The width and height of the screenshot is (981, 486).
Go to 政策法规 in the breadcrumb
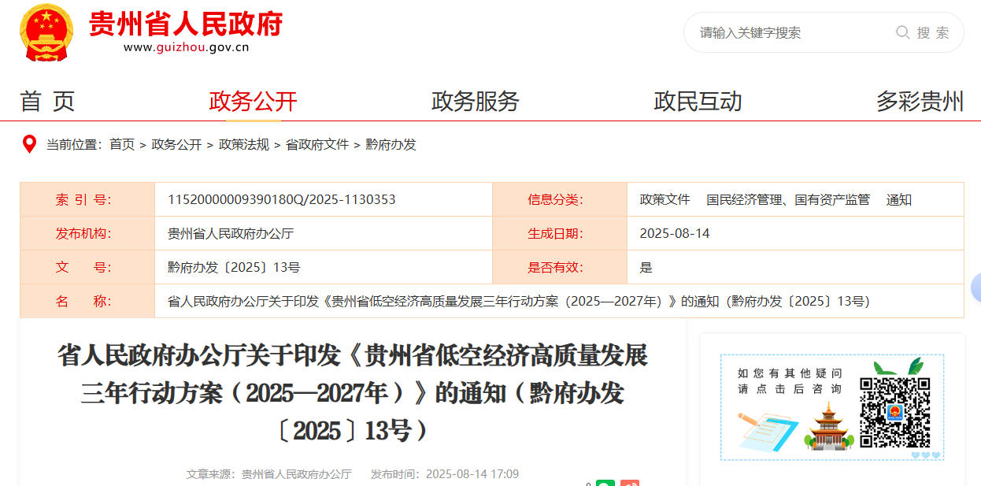[244, 145]
